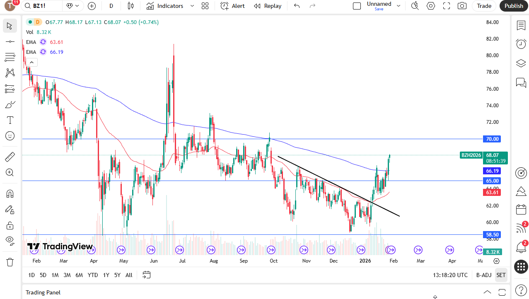Switch to the All time range

tap(129, 275)
